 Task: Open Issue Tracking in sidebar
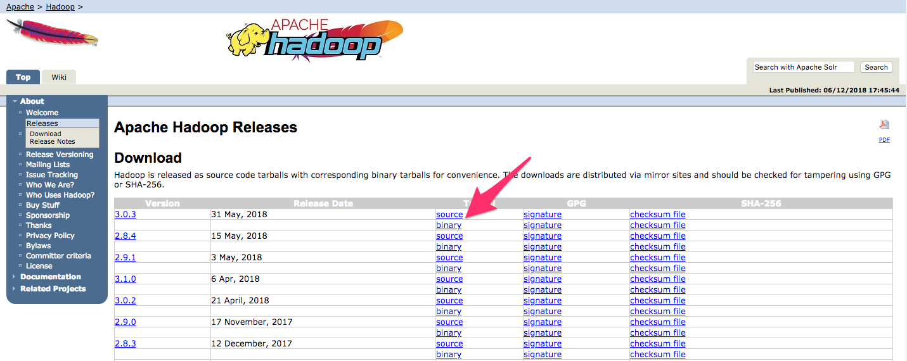pos(52,175)
